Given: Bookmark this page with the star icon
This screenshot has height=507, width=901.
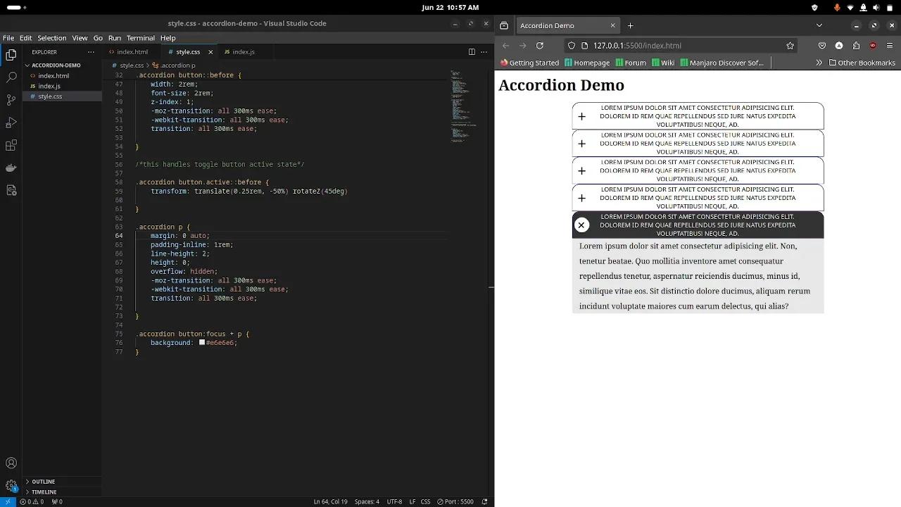Looking at the screenshot, I should 790,46.
